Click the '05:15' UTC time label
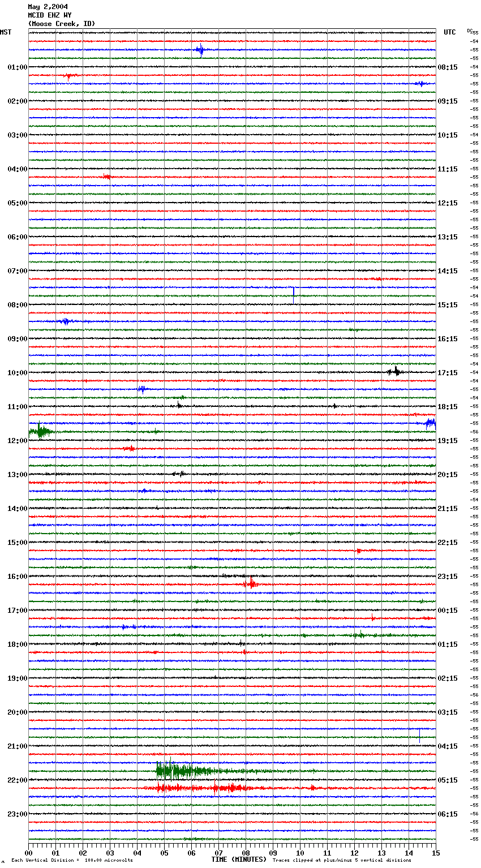This screenshot has height=868, width=481. coord(448,780)
